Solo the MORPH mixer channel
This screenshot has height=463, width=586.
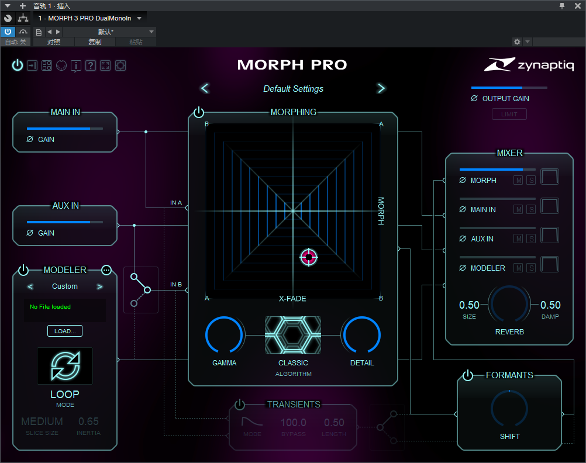point(531,181)
